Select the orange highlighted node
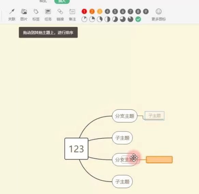Screen dimensions: 199x194 (159, 160)
